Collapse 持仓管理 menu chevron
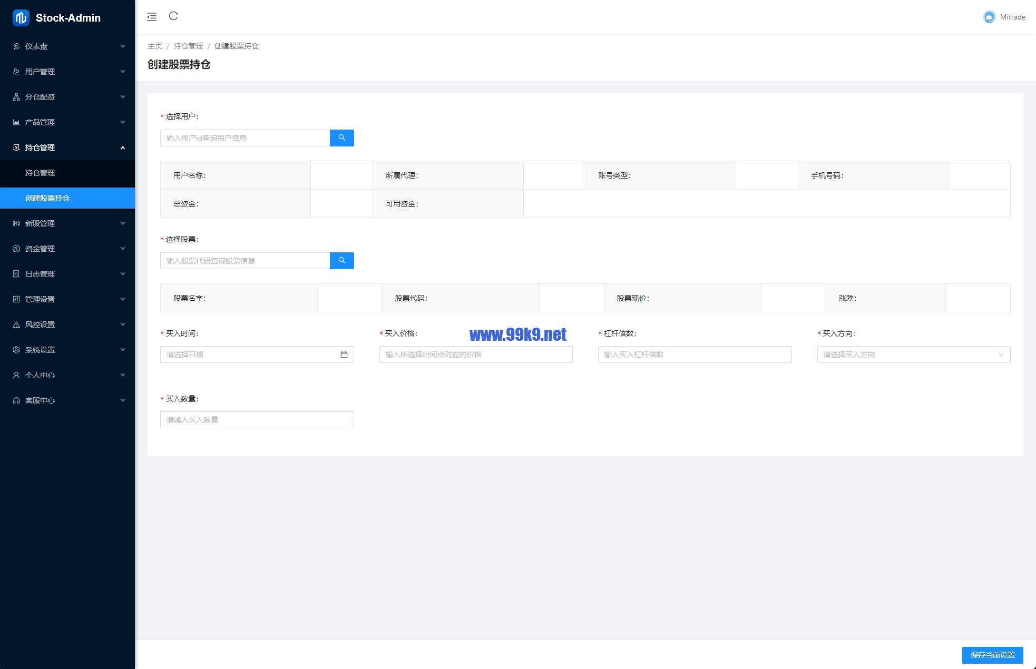Viewport: 1036px width, 669px height. pos(123,147)
